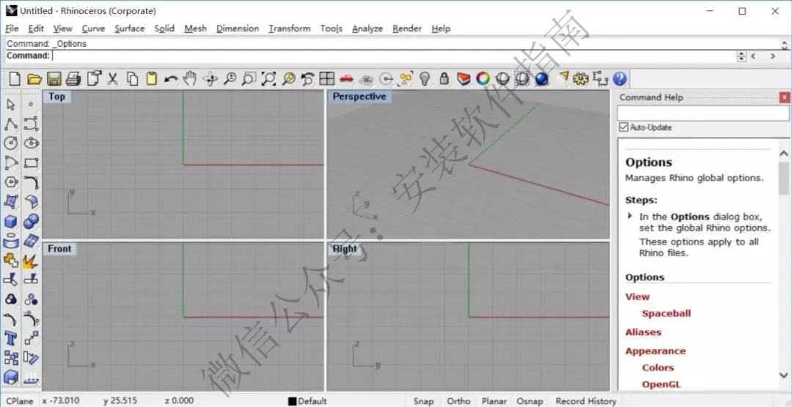
Task: Toggle the Auto-Update checkbox
Action: pyautogui.click(x=623, y=127)
